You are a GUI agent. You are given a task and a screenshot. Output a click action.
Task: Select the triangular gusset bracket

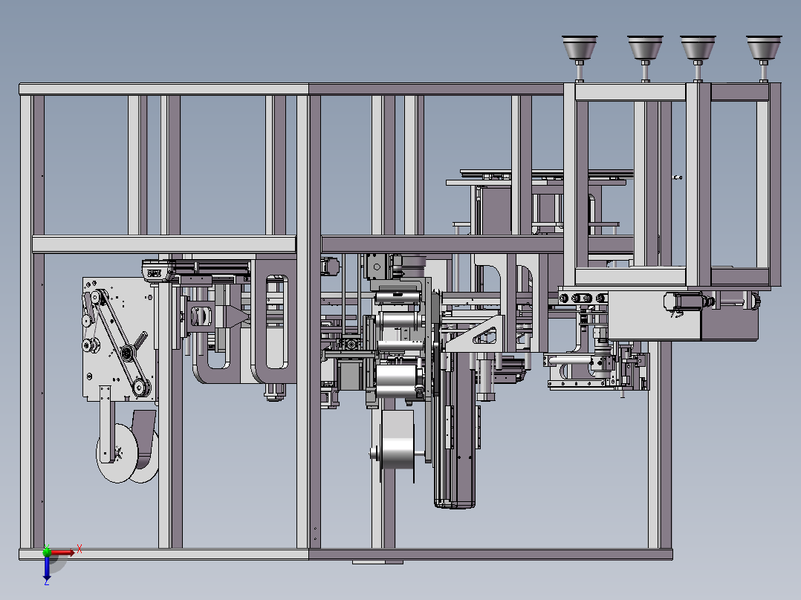475,333
